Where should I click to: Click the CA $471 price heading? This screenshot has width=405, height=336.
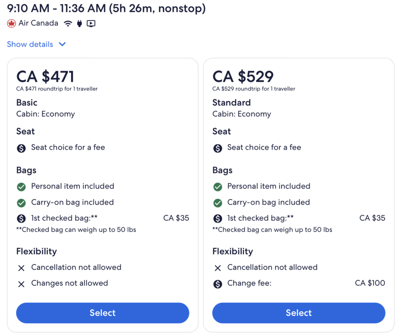(x=45, y=77)
